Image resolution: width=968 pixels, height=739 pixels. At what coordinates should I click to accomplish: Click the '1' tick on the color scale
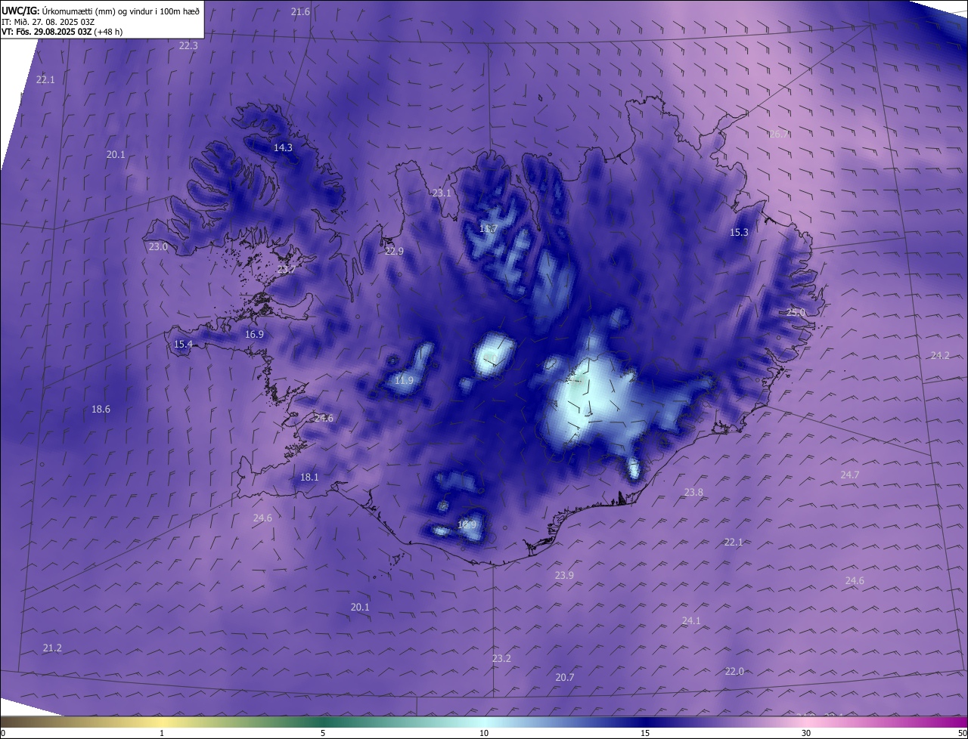[162, 734]
